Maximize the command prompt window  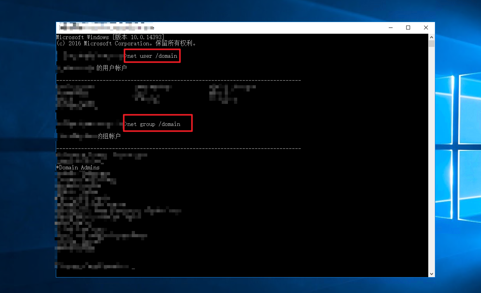408,28
